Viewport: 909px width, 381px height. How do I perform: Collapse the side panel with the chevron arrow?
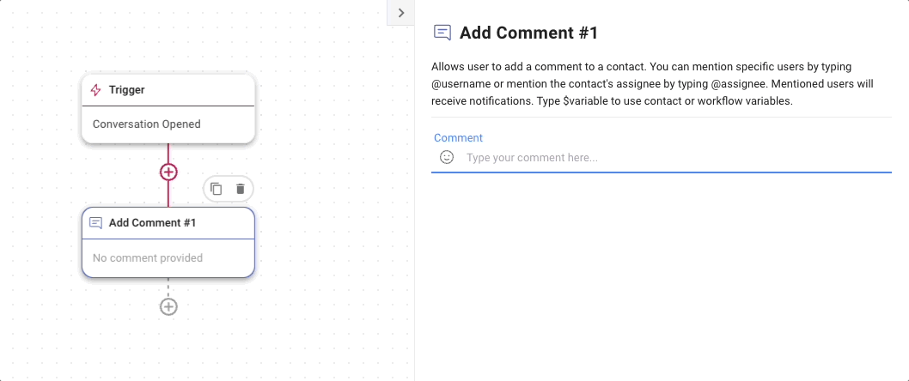(x=400, y=13)
